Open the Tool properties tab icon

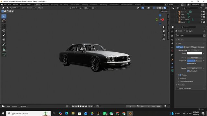(x=172, y=32)
